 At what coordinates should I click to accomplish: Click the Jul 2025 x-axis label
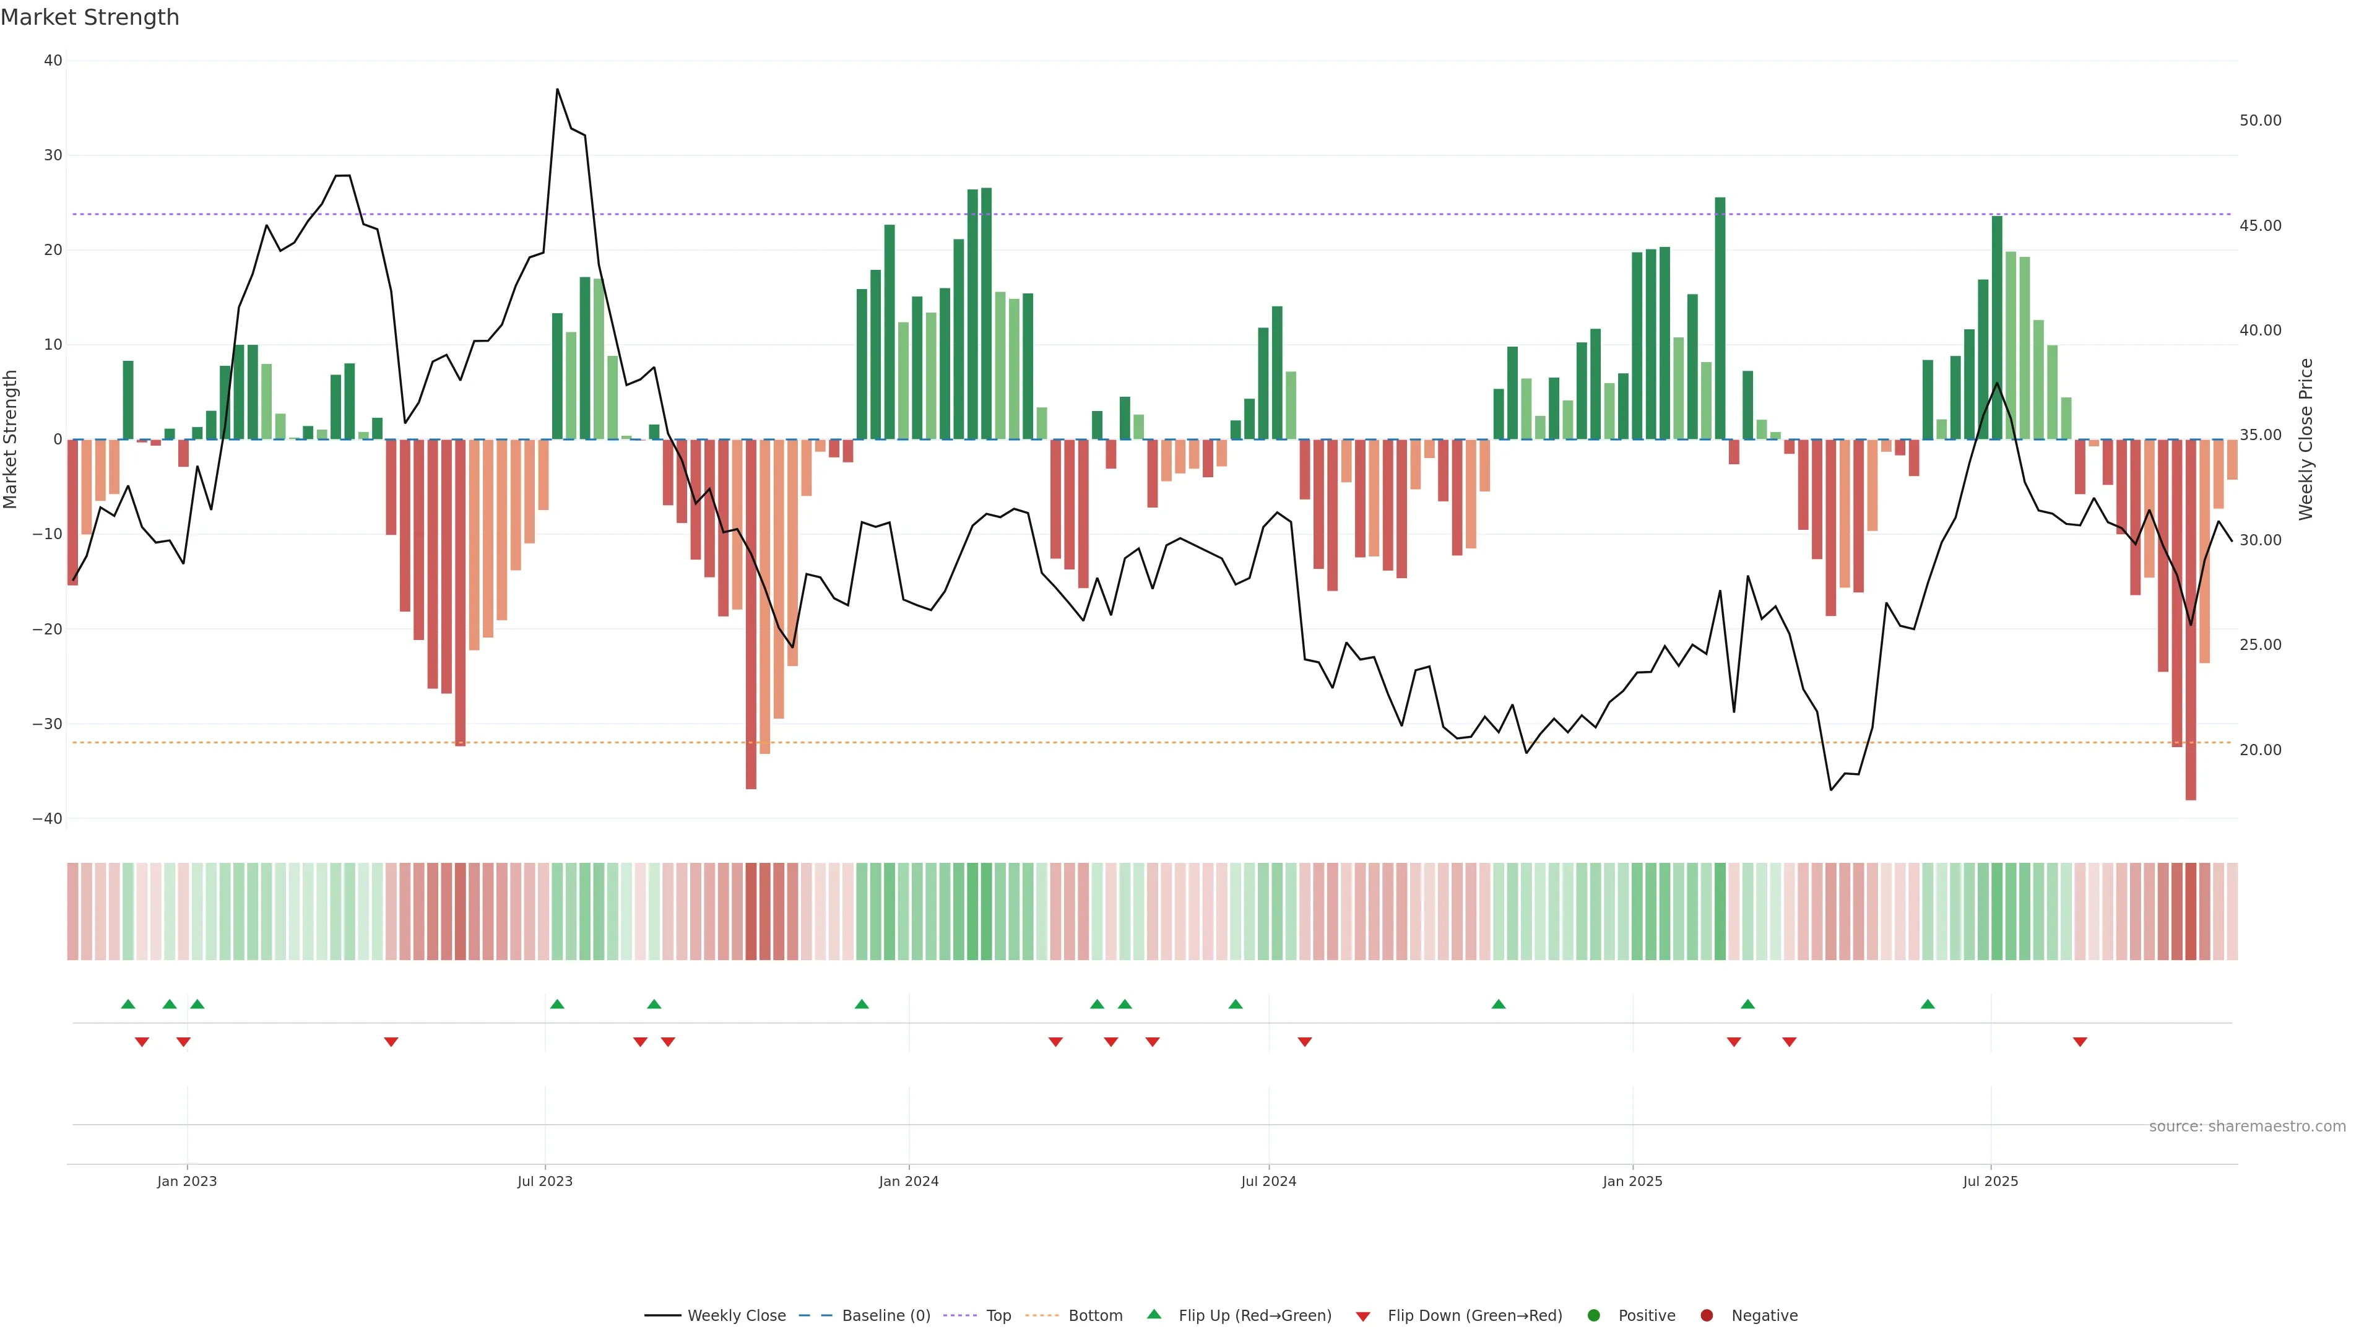pos(1990,1181)
